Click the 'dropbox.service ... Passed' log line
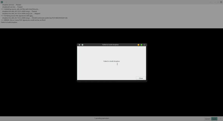223x121 pixels. click(x=12, y=5)
